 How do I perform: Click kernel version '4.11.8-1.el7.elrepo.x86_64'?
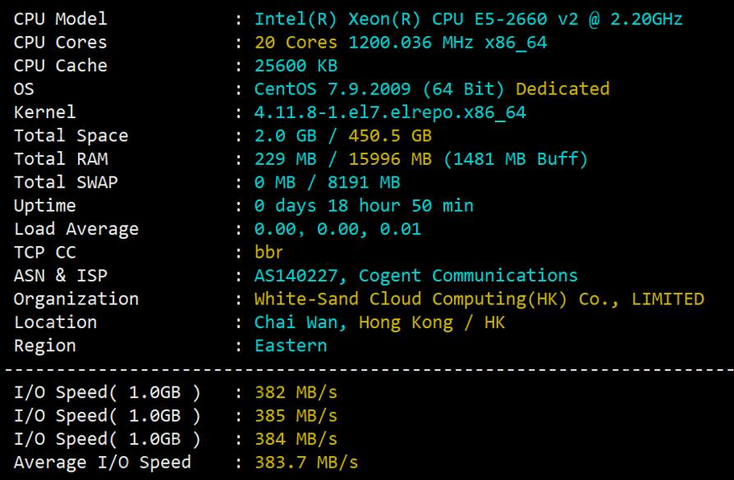[391, 112]
